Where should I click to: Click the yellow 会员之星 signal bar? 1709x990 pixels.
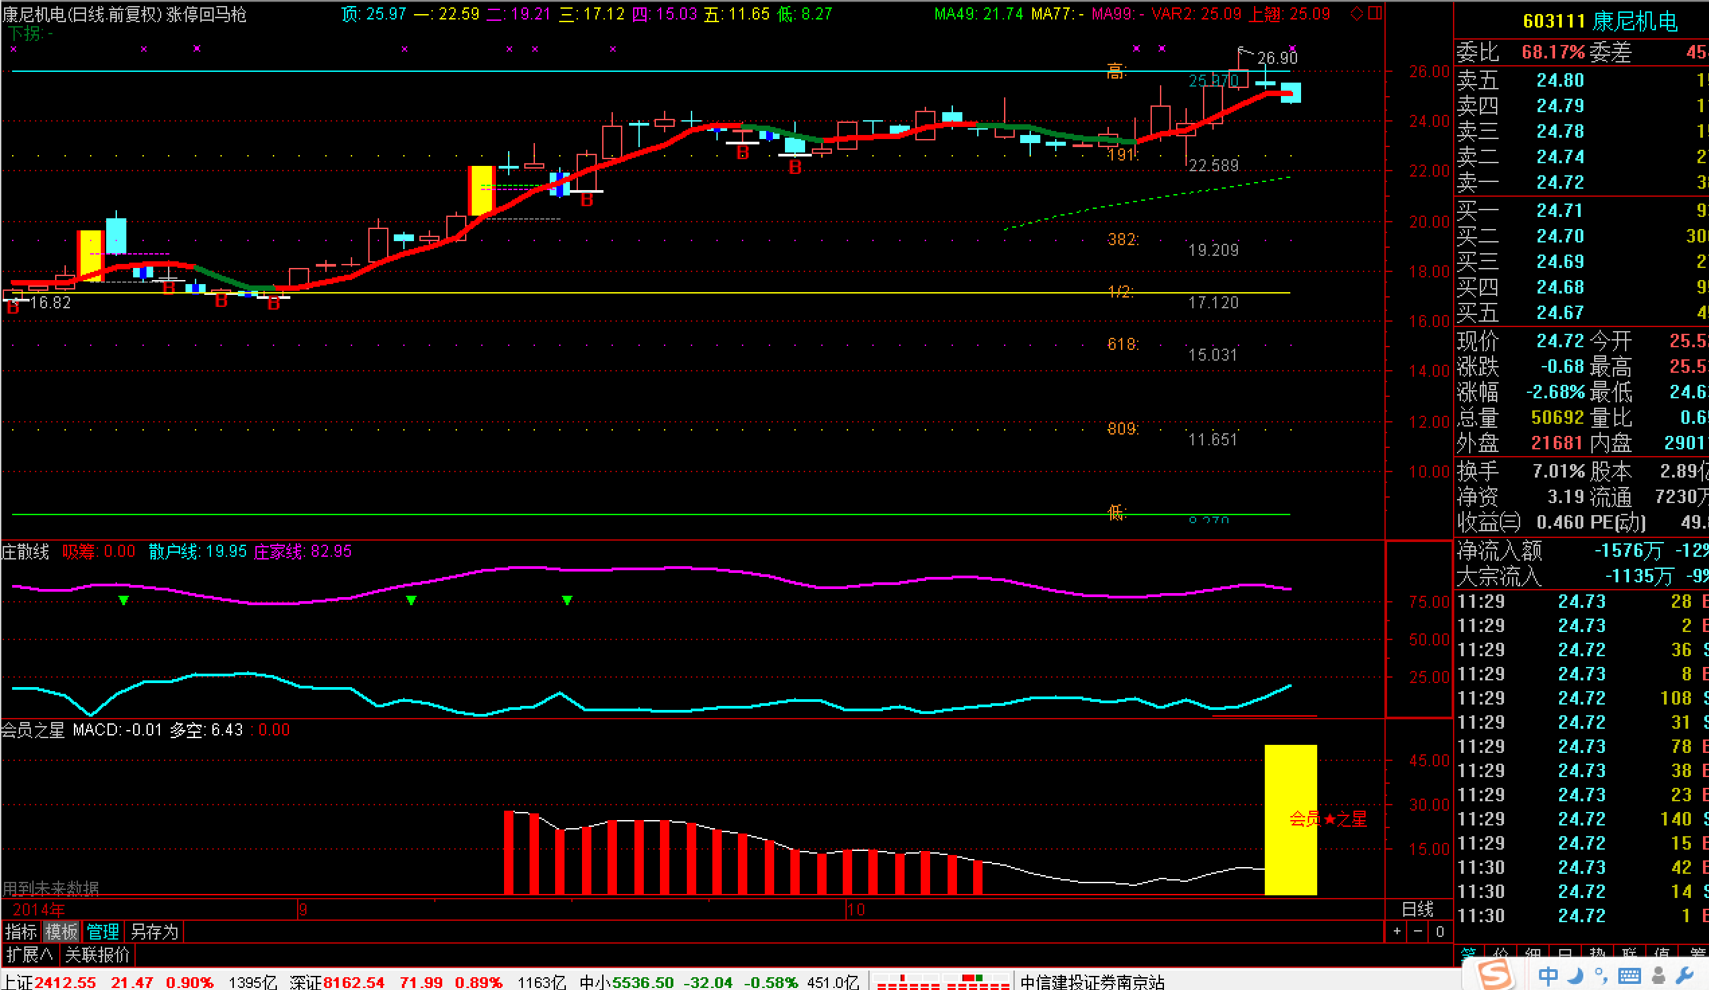click(1290, 820)
